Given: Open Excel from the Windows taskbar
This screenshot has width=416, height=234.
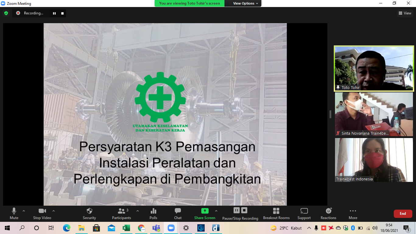Looking at the screenshot, I should tap(126, 228).
